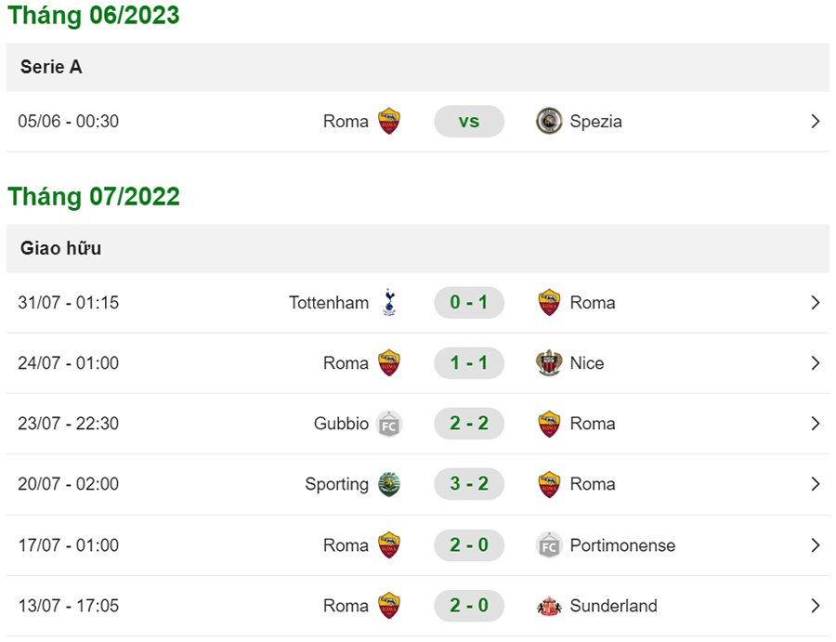Select the Spezia club logo
This screenshot has width=836, height=642.
pyautogui.click(x=550, y=121)
